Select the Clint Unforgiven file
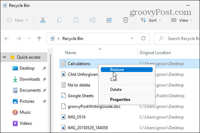The width and height of the screenshot is (200, 133). click(x=83, y=74)
